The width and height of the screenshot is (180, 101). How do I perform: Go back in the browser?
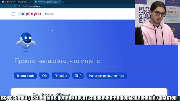(x=3, y=6)
